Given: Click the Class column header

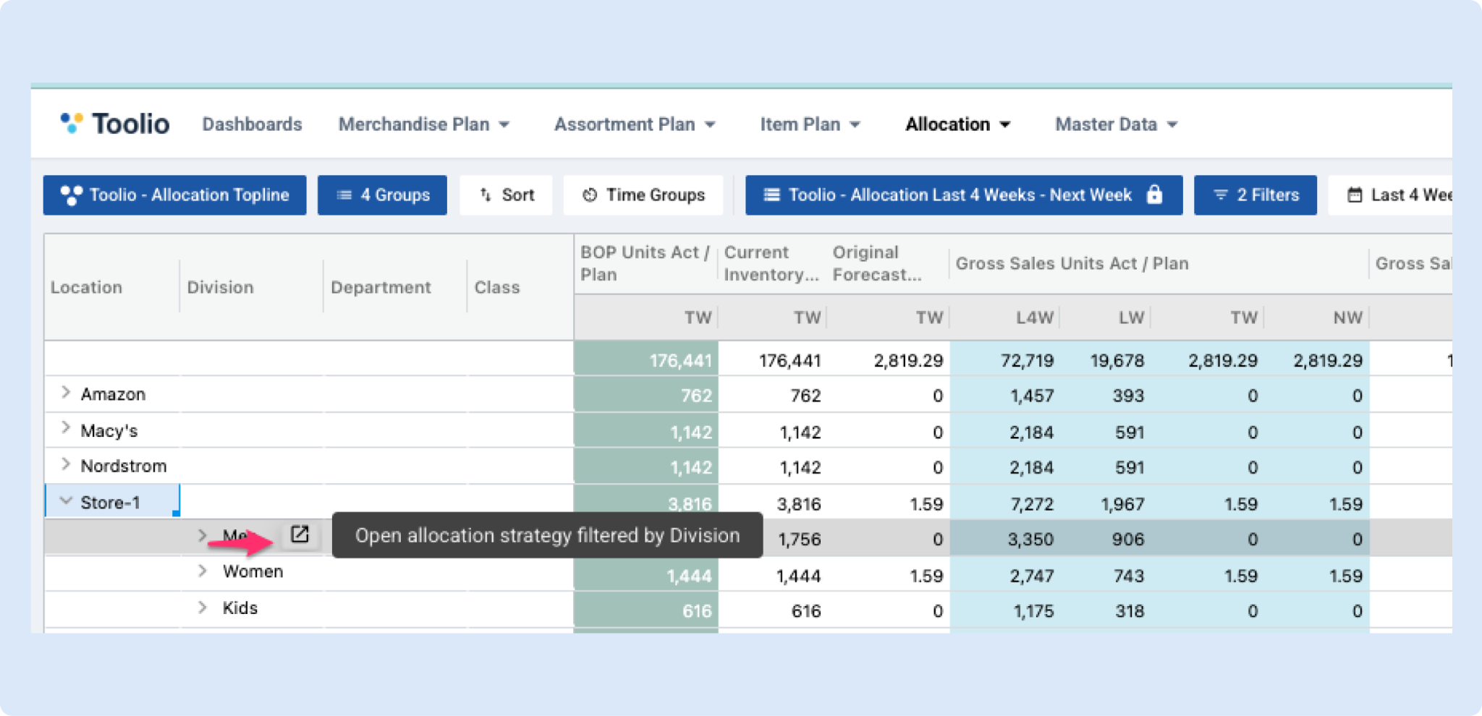Looking at the screenshot, I should coord(497,287).
